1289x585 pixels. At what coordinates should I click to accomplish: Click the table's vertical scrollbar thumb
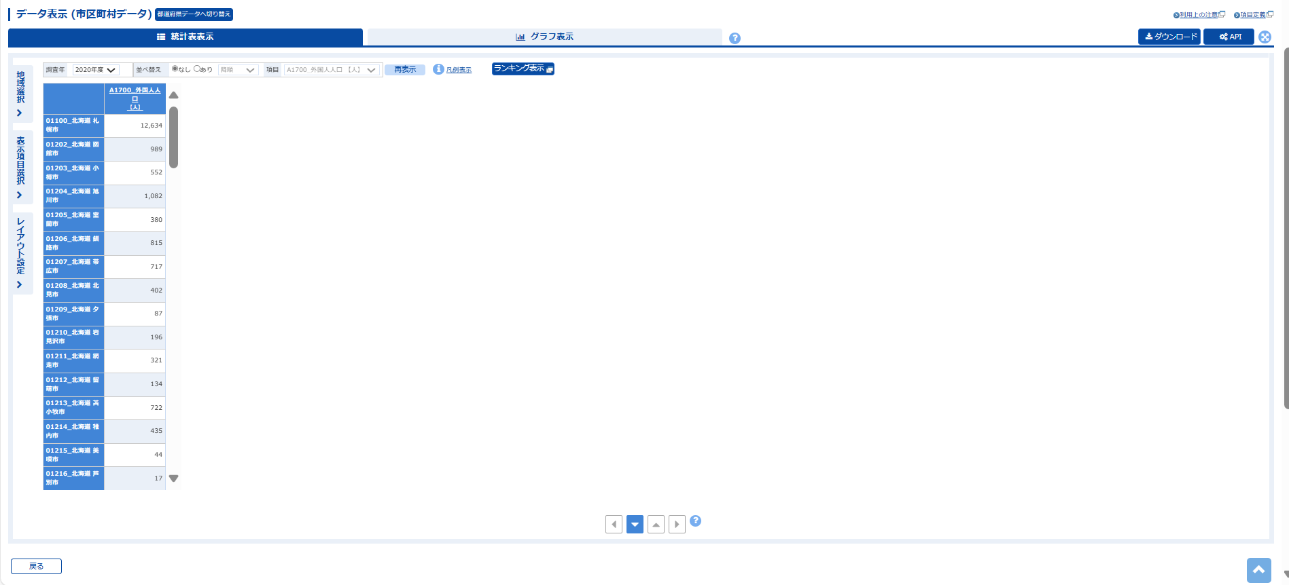tap(174, 137)
